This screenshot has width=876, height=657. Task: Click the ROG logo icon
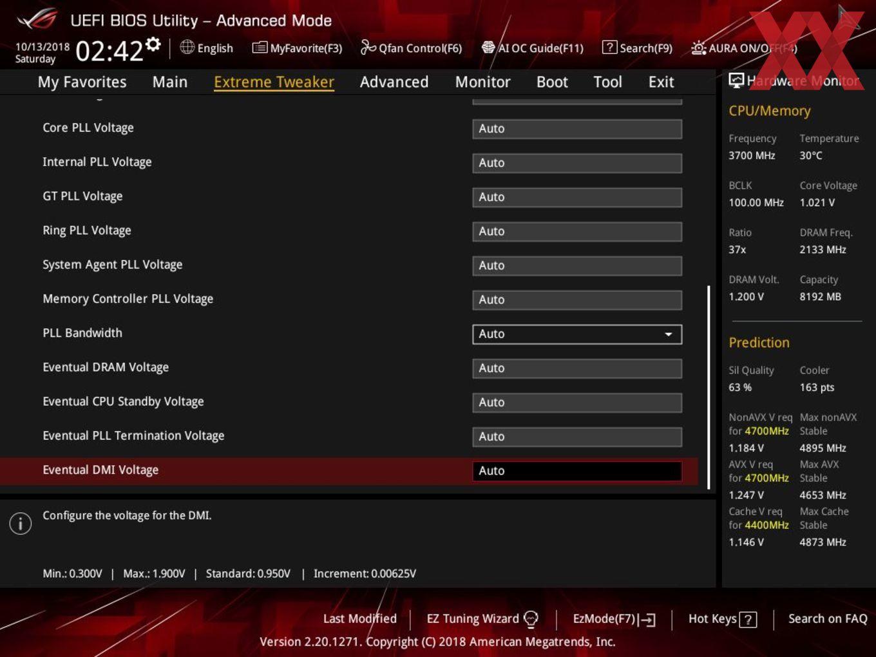37,19
